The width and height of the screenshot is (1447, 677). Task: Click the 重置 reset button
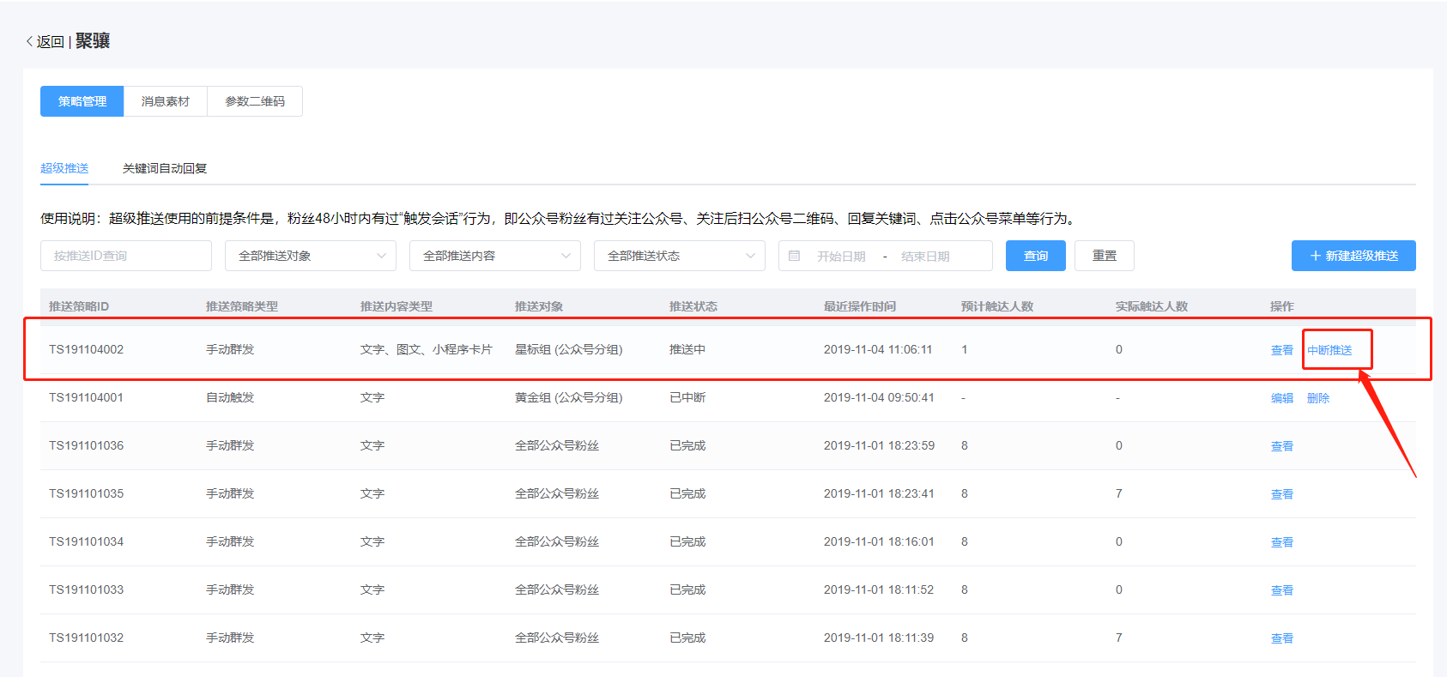point(1104,256)
